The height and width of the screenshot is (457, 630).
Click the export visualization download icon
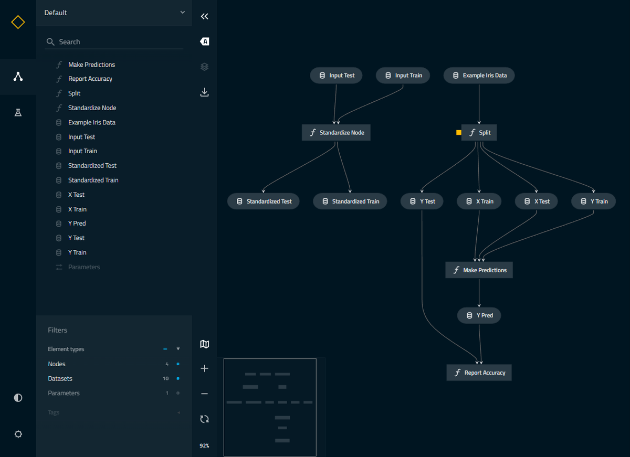(x=205, y=92)
